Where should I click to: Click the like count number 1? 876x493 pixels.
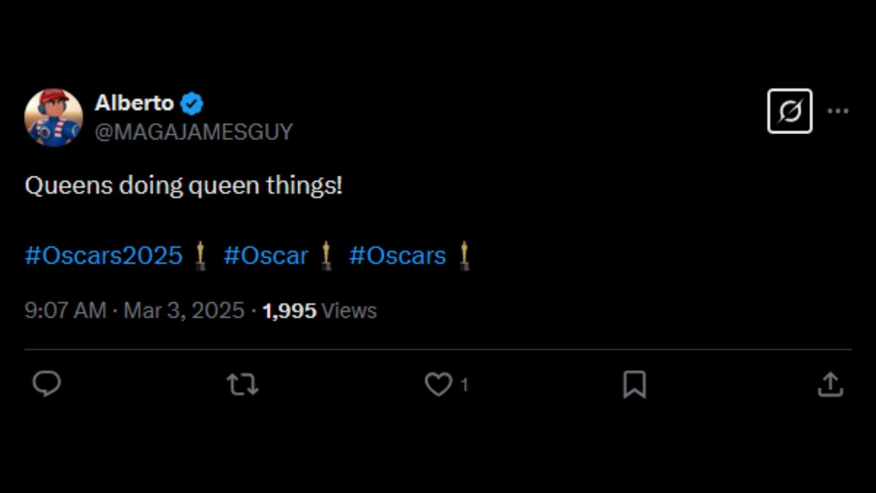[464, 385]
